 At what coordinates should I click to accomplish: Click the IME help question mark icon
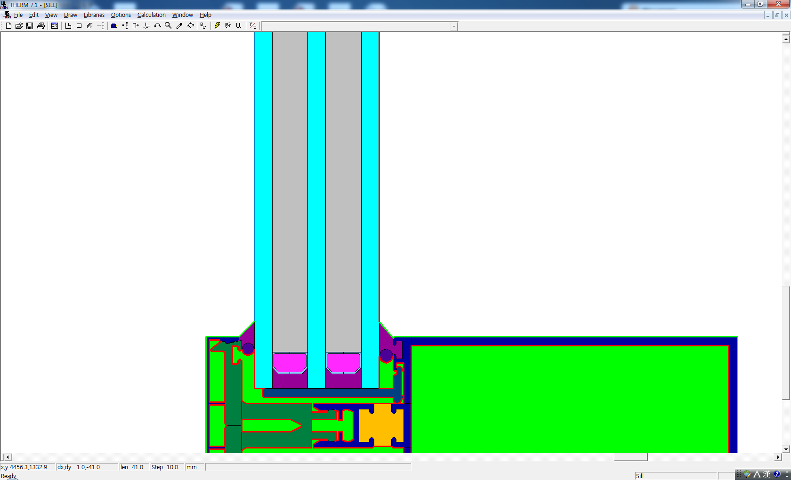click(x=777, y=474)
